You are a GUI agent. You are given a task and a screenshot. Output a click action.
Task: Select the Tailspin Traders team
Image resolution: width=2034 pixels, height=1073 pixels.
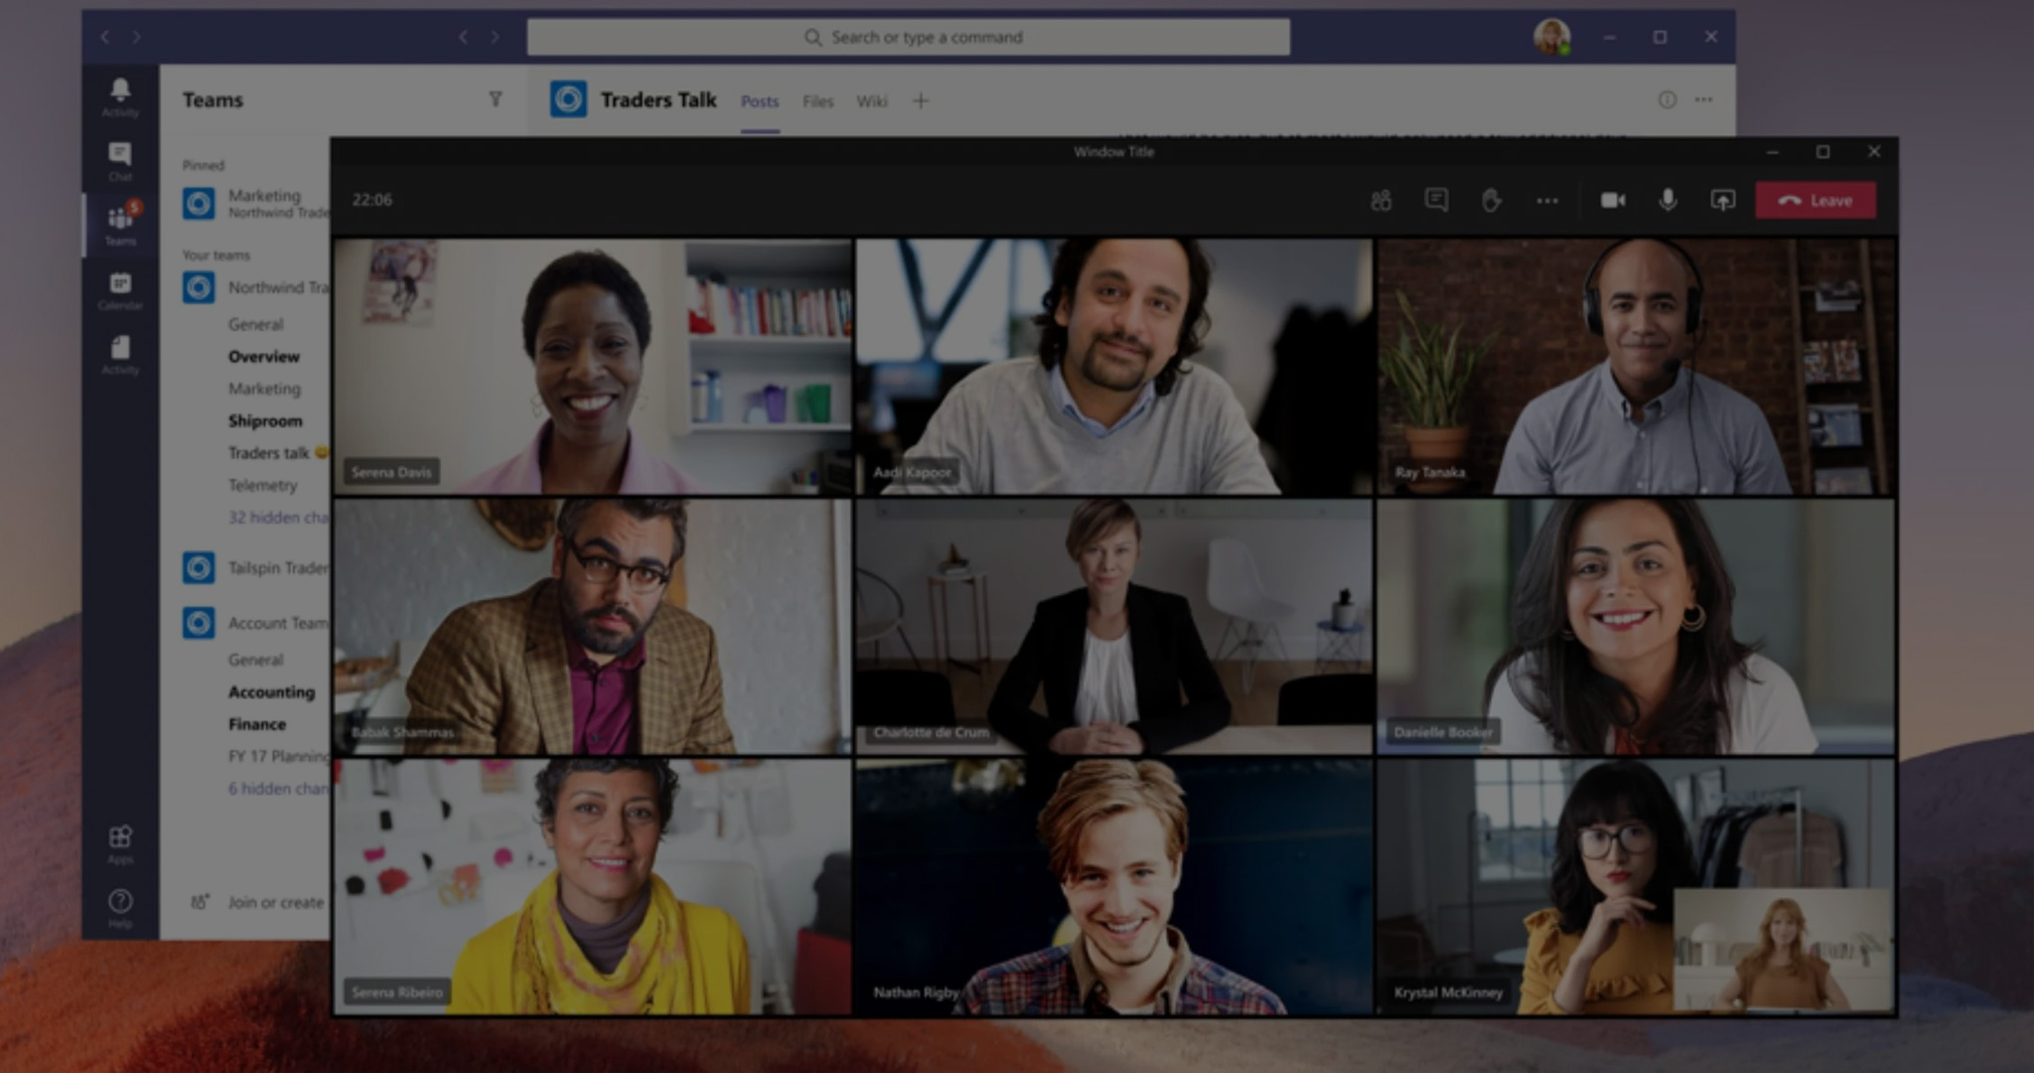click(256, 567)
